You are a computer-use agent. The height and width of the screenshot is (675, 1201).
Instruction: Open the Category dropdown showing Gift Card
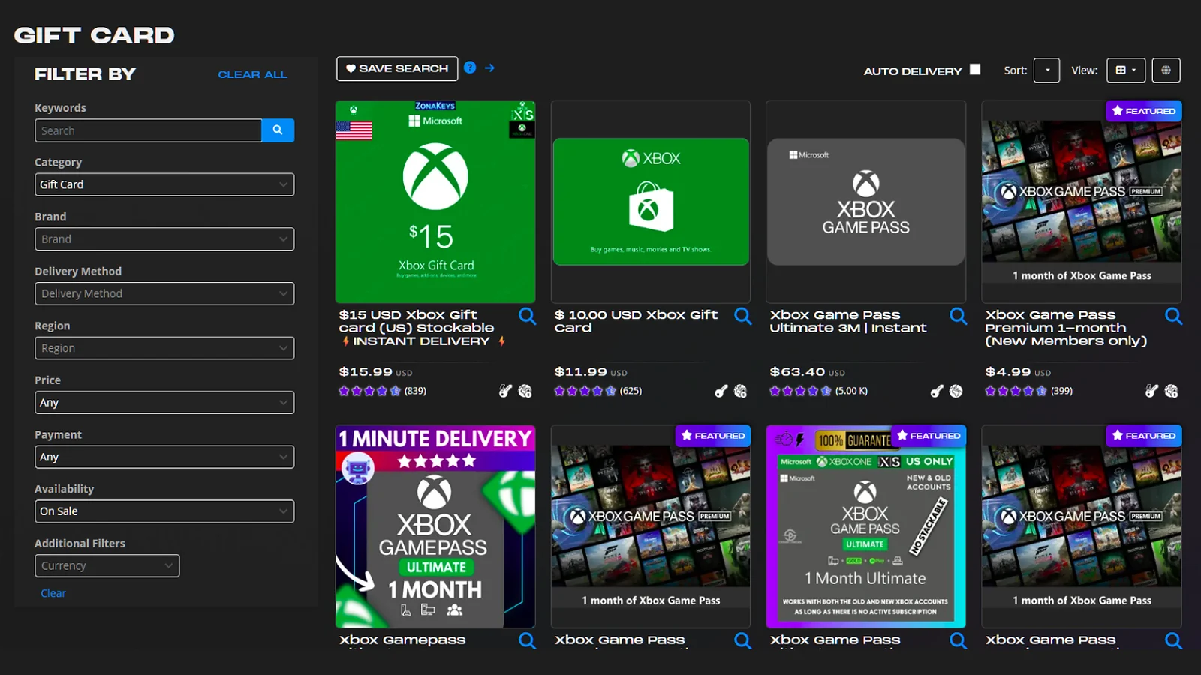[164, 184]
